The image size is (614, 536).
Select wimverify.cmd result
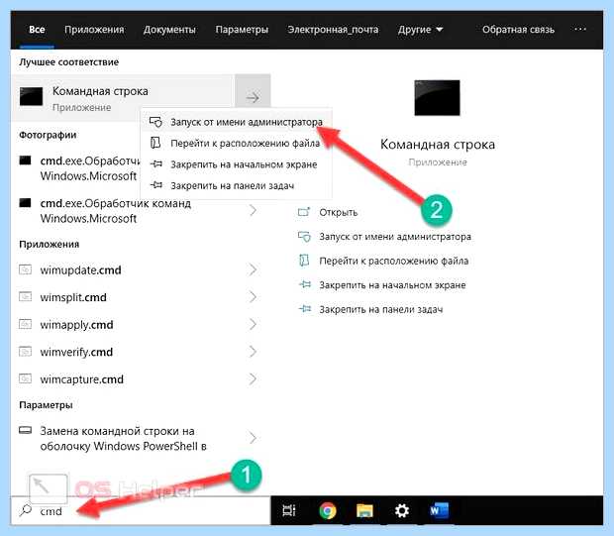(139, 352)
